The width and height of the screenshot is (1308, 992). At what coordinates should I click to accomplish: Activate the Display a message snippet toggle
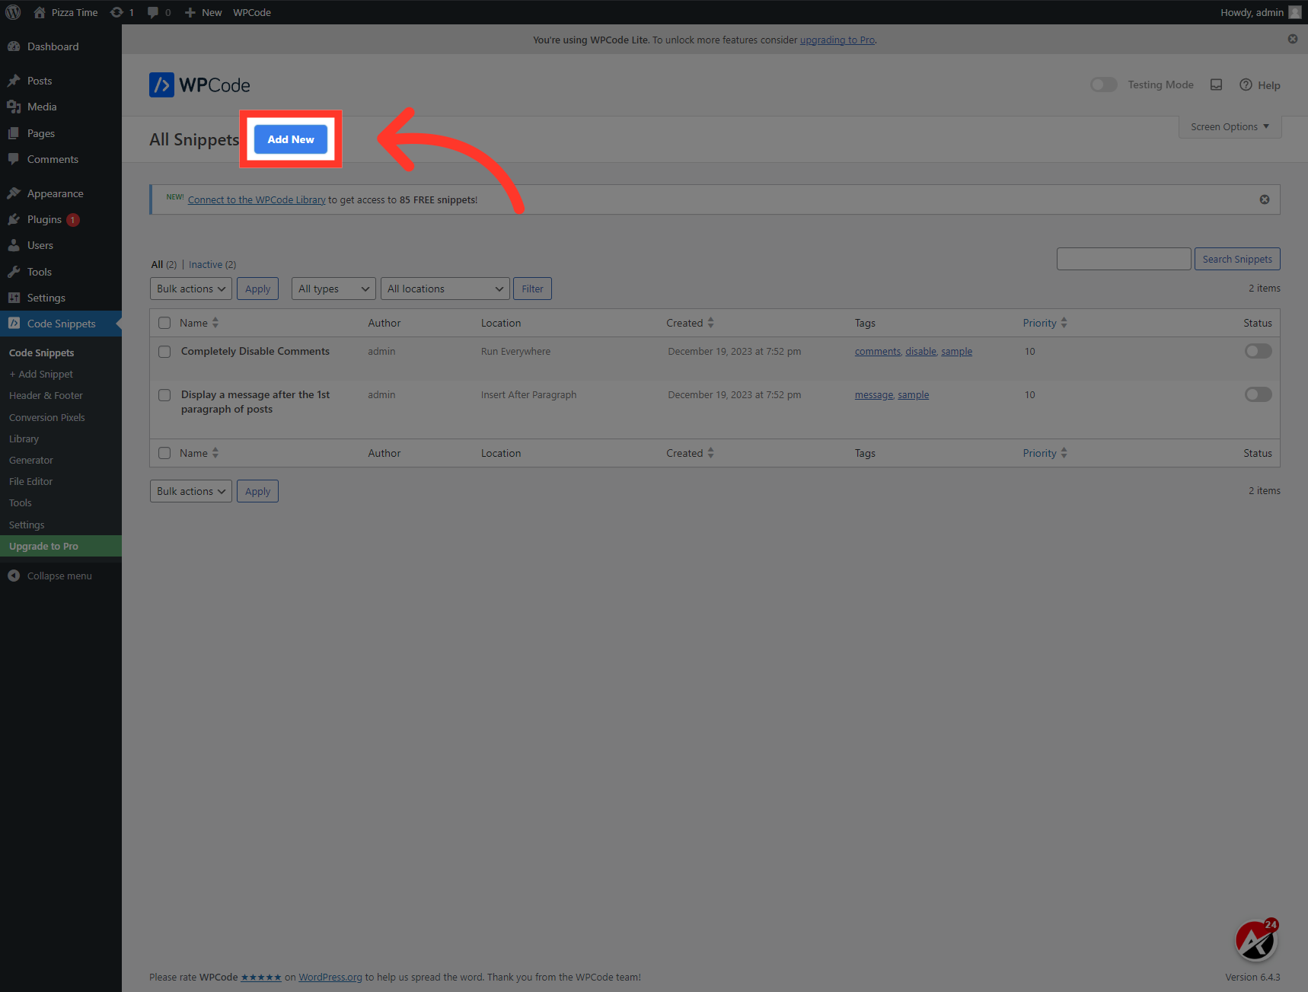pyautogui.click(x=1258, y=394)
